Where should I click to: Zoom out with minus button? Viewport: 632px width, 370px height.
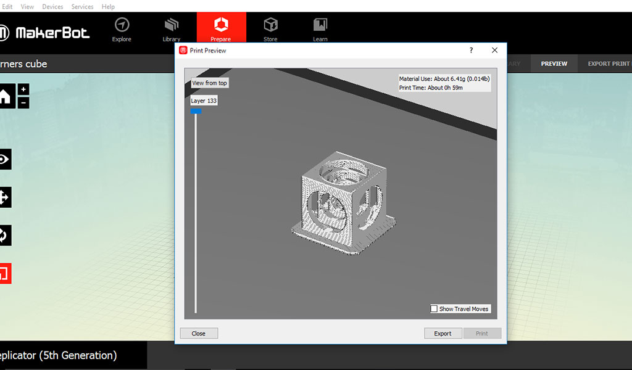coord(23,102)
